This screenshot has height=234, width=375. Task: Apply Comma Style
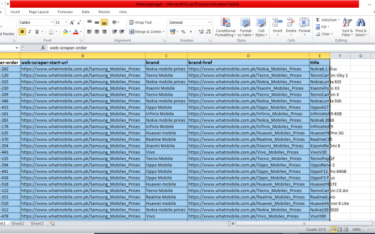point(191,31)
